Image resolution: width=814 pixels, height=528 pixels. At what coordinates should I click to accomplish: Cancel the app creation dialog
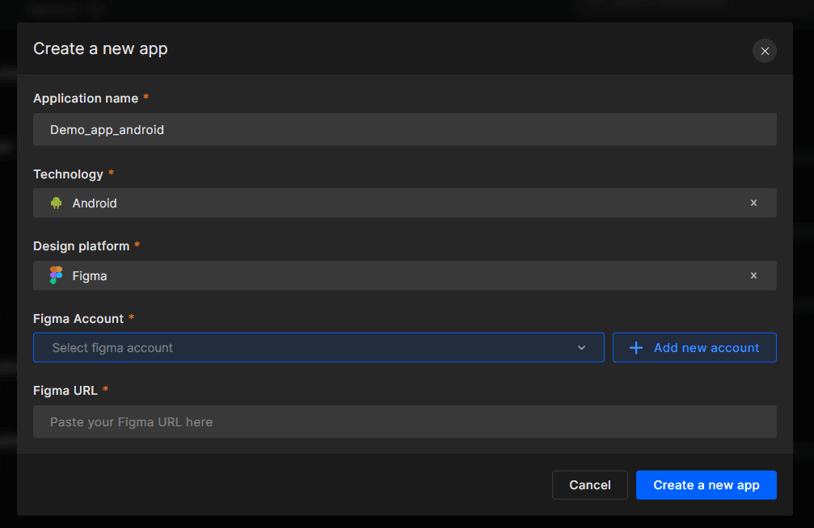[589, 484]
